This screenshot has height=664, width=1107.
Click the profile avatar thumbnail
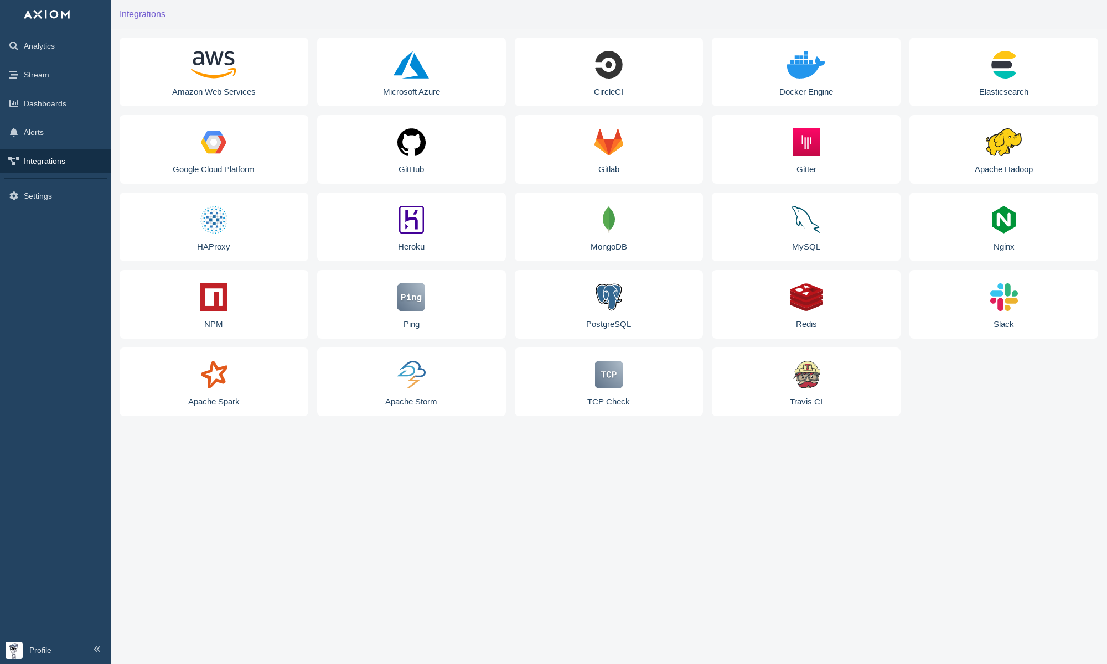click(x=14, y=650)
